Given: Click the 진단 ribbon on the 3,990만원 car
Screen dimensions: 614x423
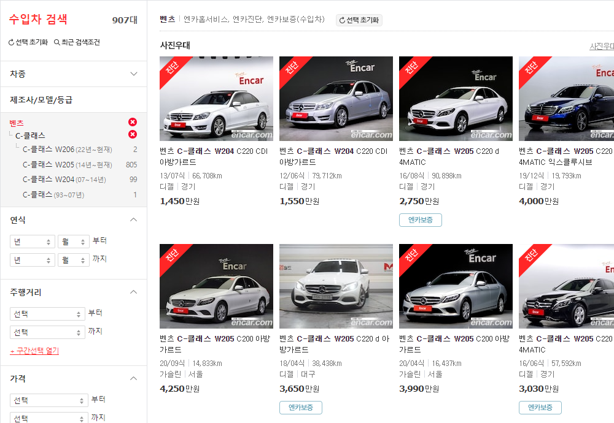Looking at the screenshot, I should coord(412,256).
